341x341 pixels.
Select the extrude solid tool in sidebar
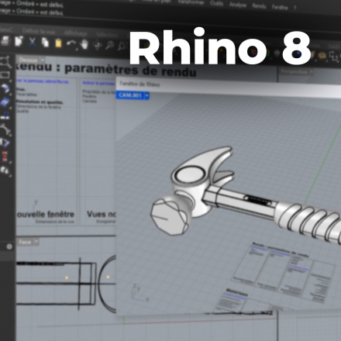pos(5,115)
